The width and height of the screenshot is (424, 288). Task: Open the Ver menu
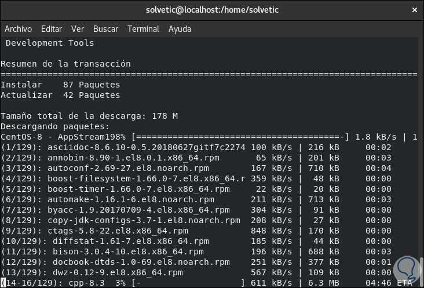click(x=78, y=29)
